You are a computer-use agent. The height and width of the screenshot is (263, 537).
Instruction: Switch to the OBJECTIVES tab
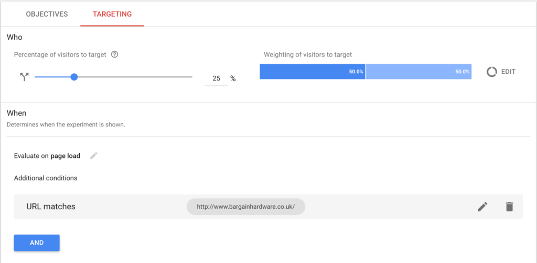click(47, 14)
